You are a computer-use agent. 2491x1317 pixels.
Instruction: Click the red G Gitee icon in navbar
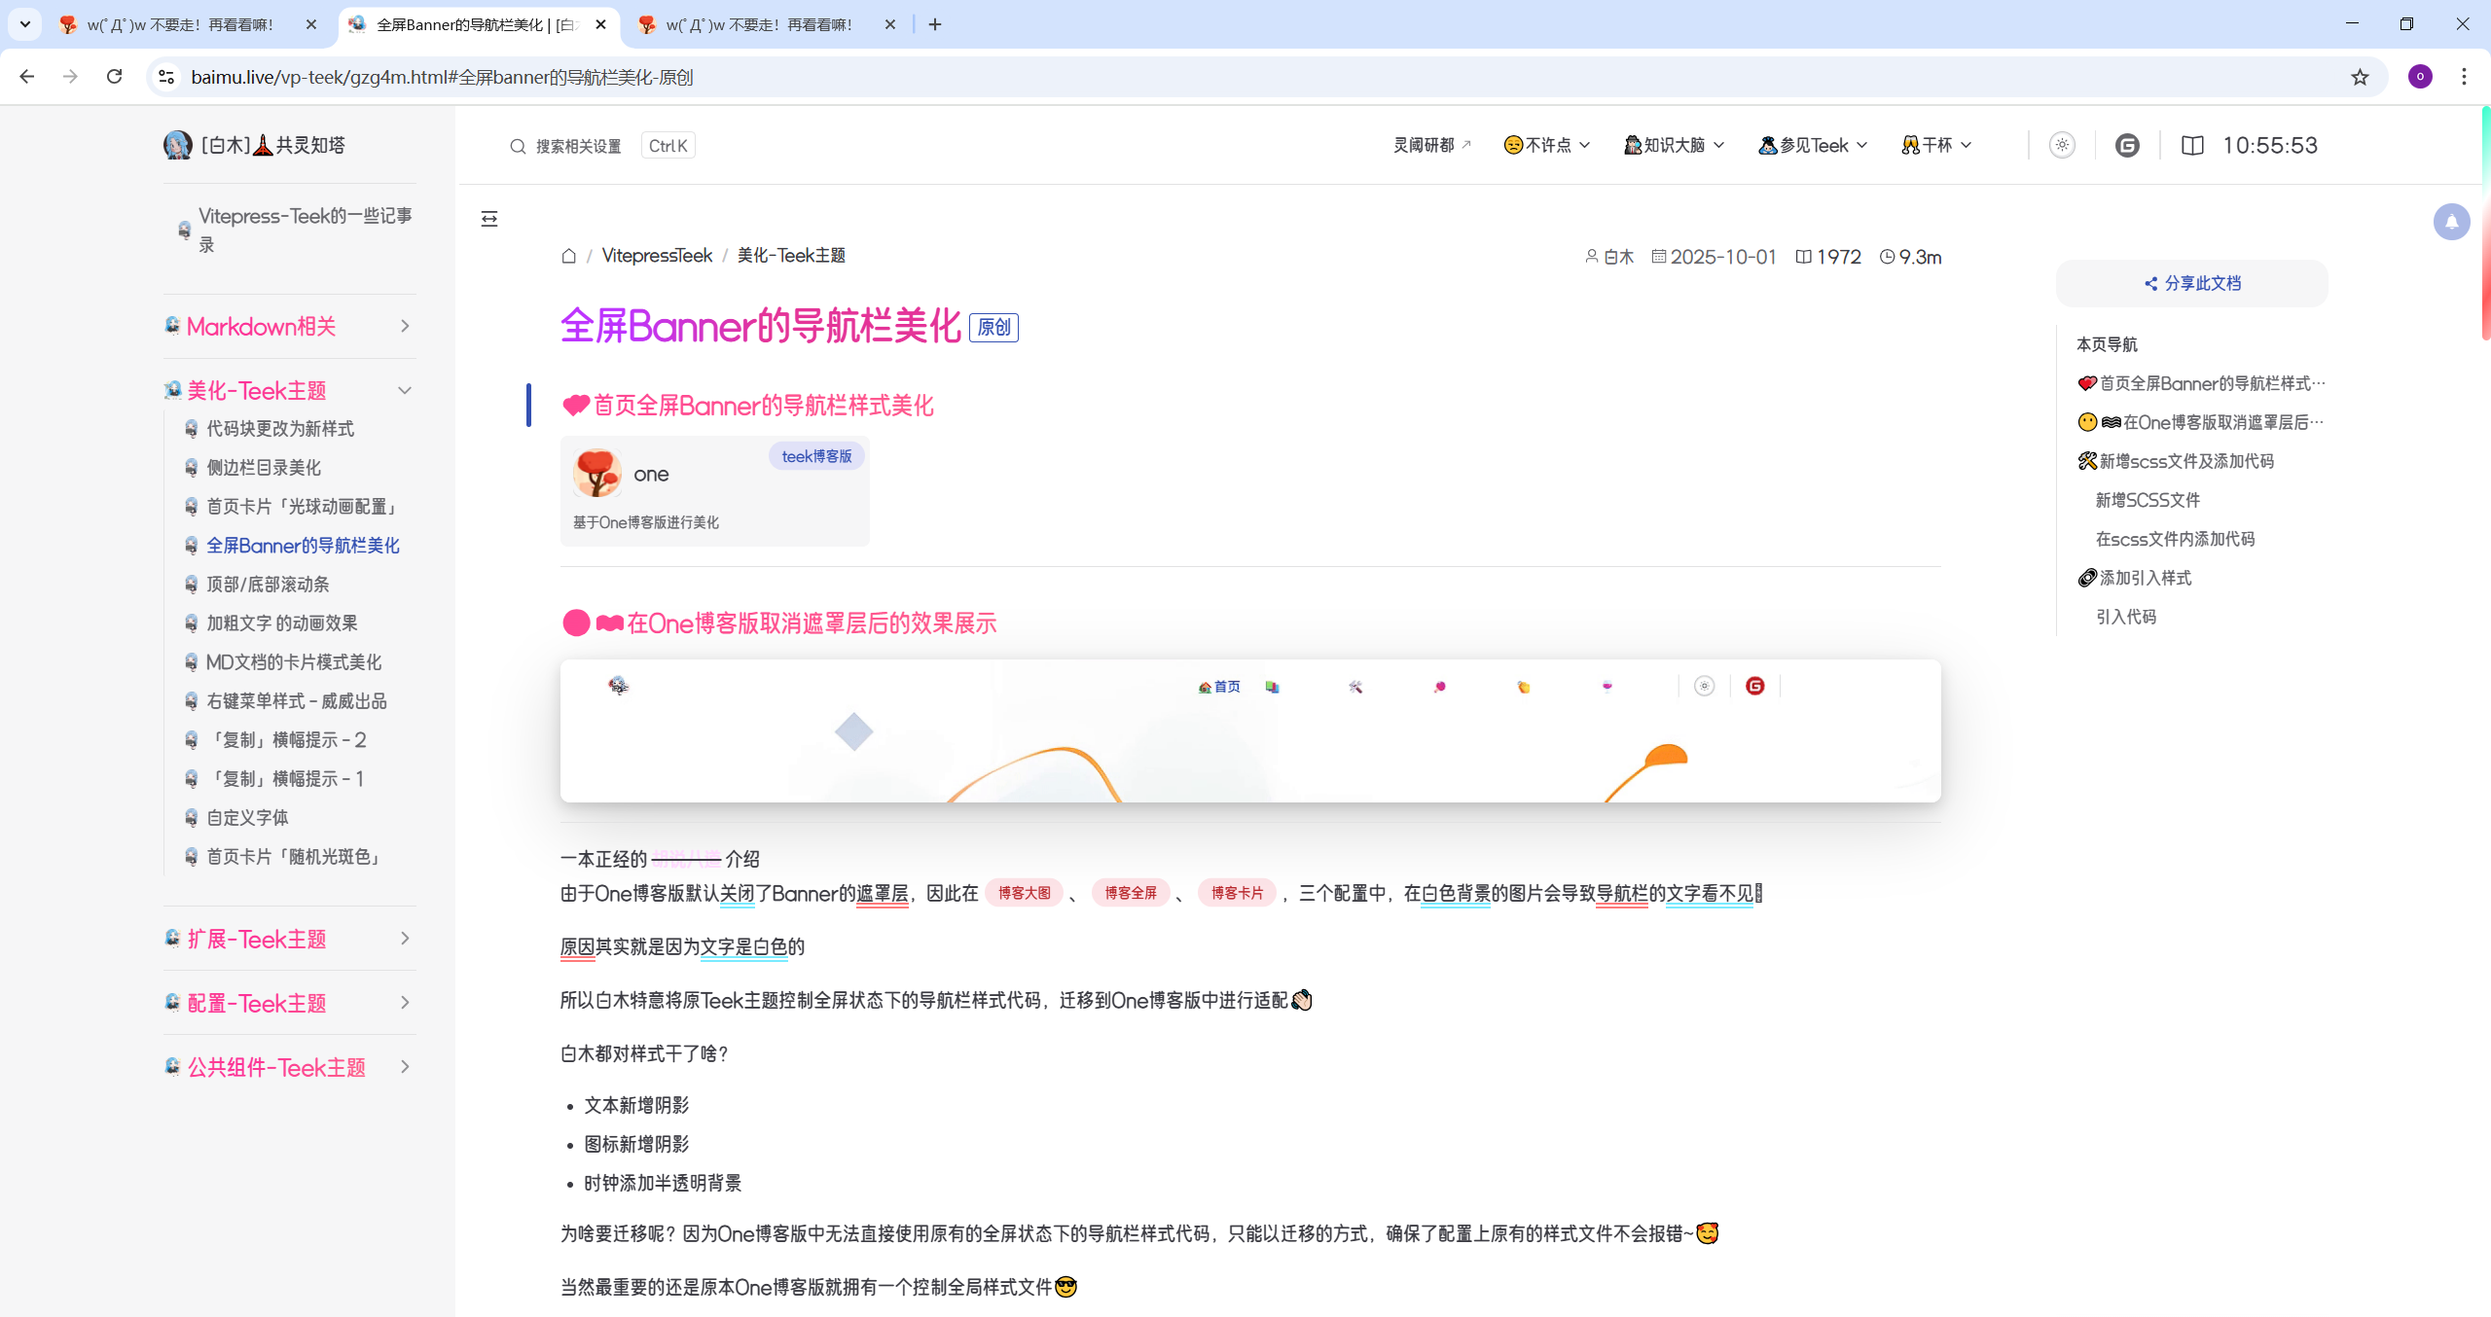(2127, 145)
